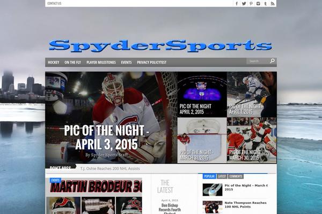The width and height of the screenshot is (322, 214).
Task: Open the On The Fly menu item
Action: click(x=72, y=62)
